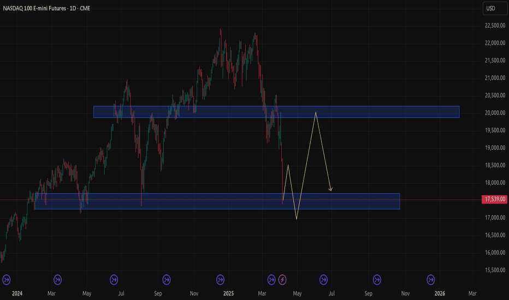This screenshot has width=509, height=300.
Task: Click the 20,500.00 price axis label
Action: pyautogui.click(x=495, y=95)
